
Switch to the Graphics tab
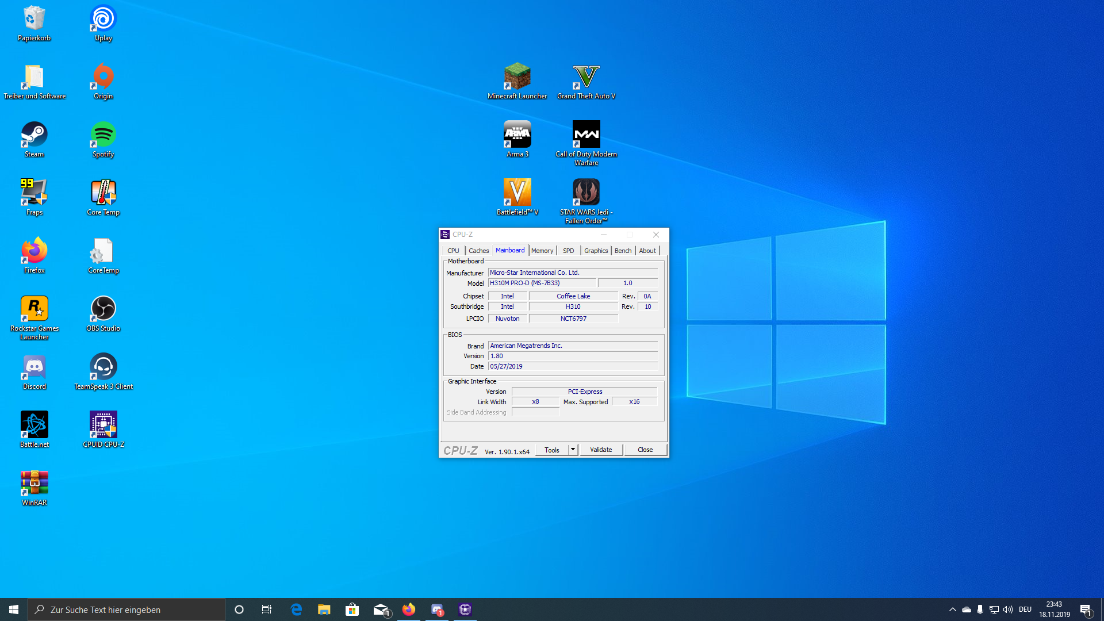[x=596, y=251]
